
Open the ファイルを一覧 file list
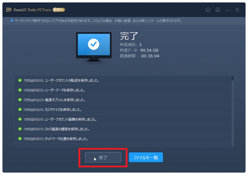pos(146,158)
